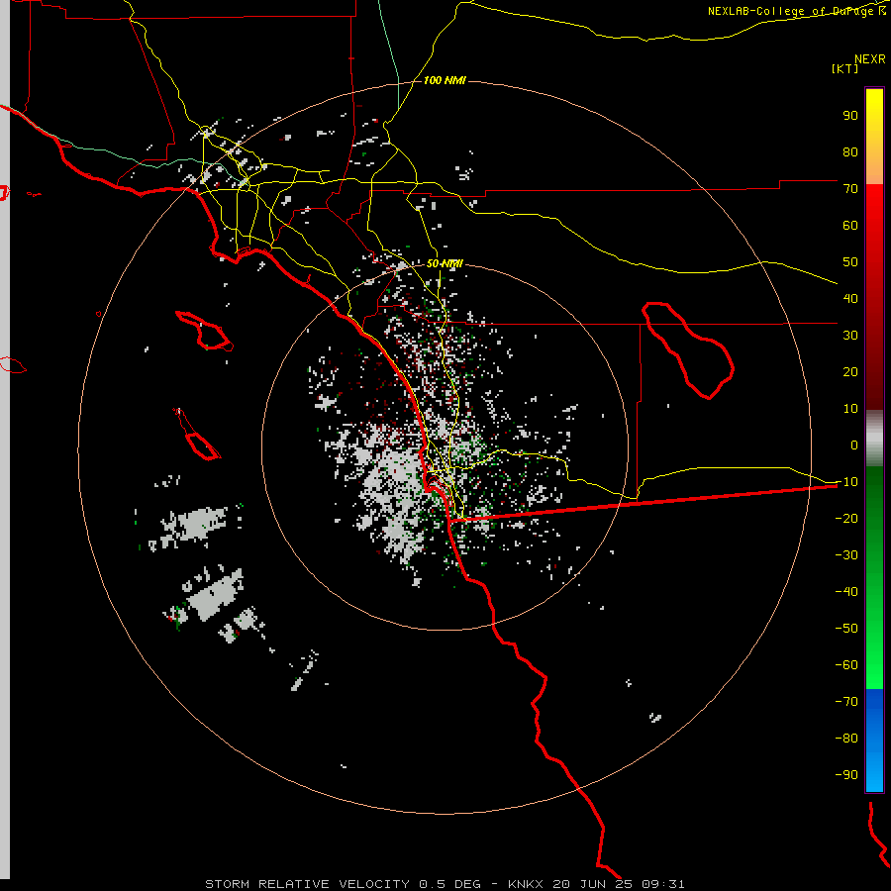Click the -60 value on velocity scale
Viewport: 891px width, 891px height.
click(x=846, y=665)
